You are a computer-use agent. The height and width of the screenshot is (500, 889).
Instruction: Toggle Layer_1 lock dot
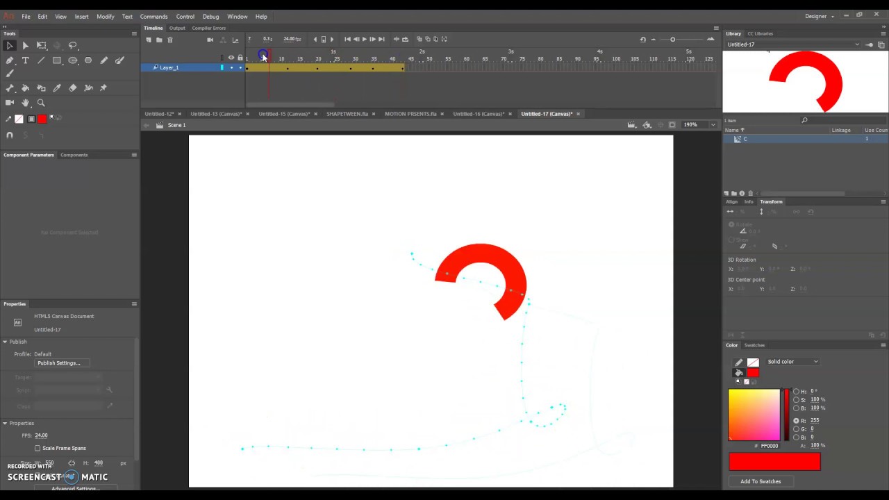click(240, 67)
